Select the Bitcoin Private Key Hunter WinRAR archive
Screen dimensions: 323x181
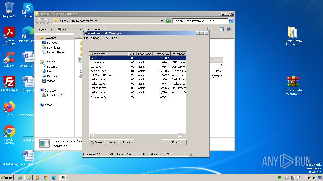click(x=293, y=85)
